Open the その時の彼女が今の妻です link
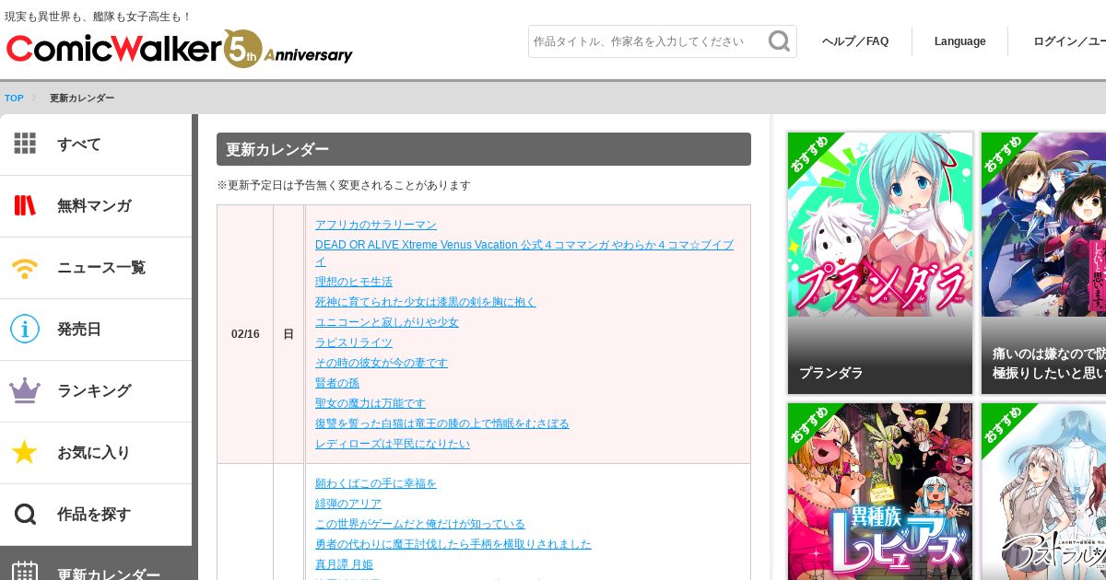1106x580 pixels. click(382, 363)
